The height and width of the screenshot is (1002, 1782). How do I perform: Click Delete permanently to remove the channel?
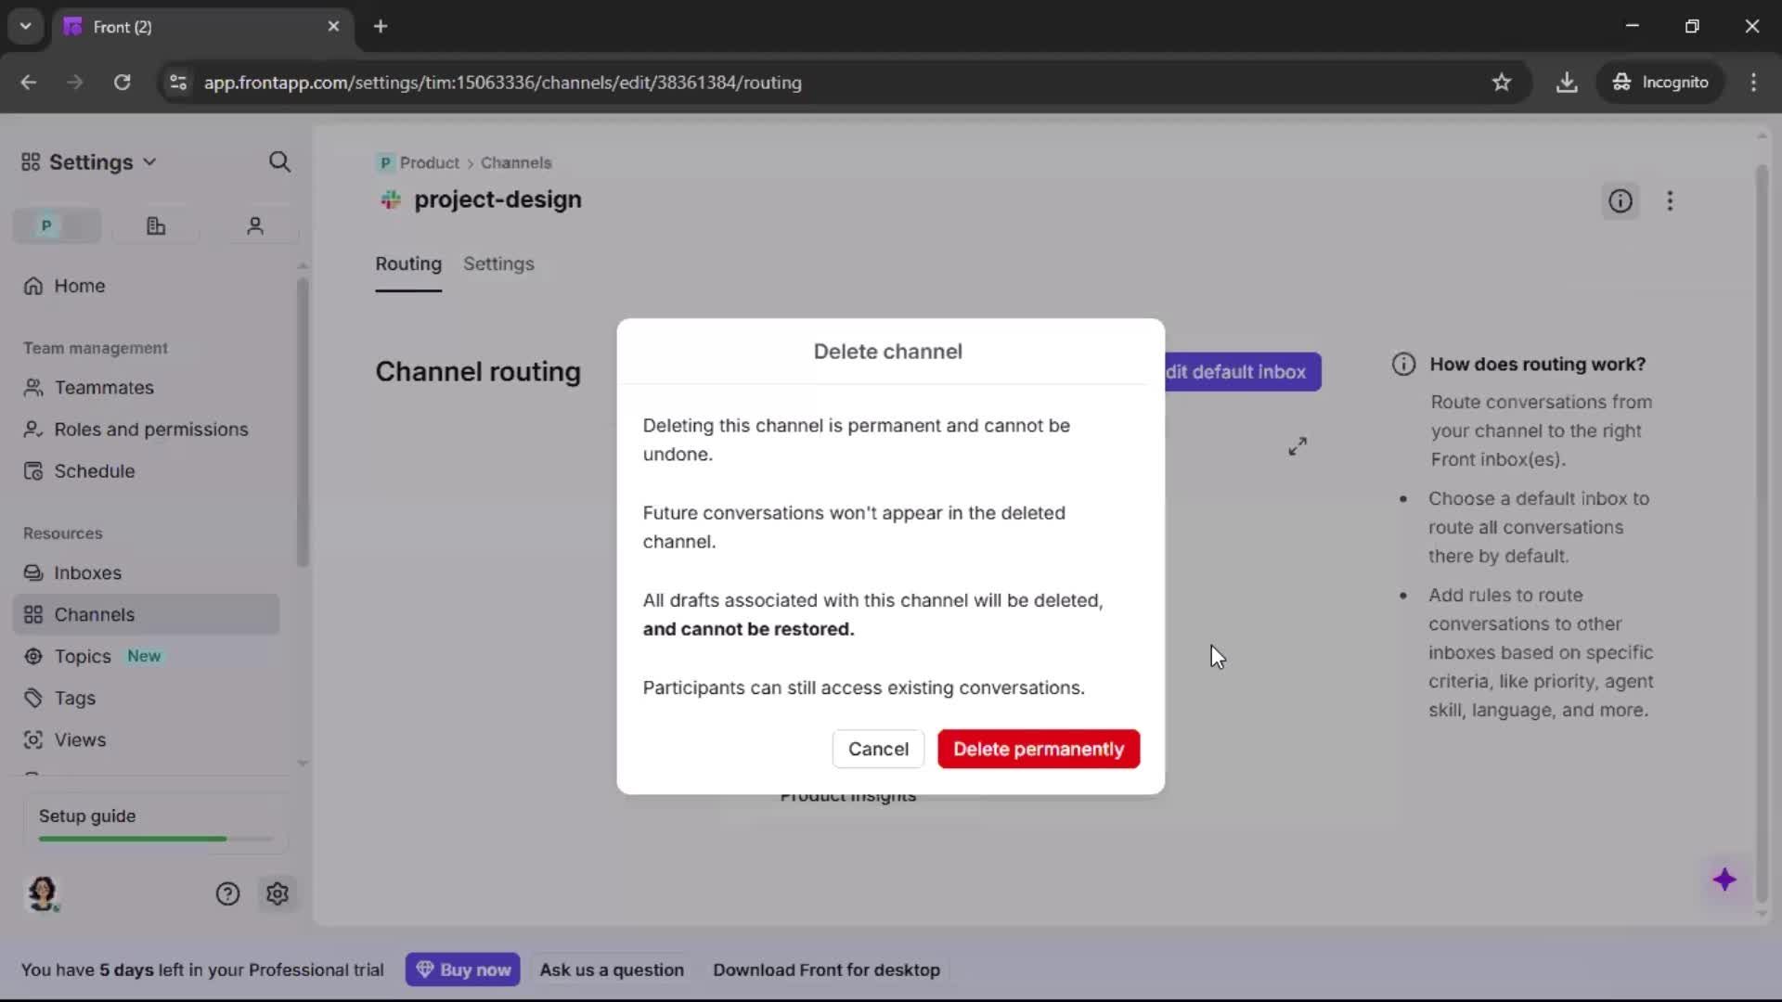[x=1039, y=749]
